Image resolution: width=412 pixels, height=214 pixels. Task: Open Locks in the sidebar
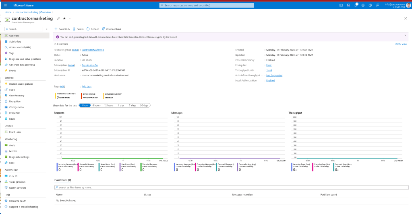pos(12,119)
